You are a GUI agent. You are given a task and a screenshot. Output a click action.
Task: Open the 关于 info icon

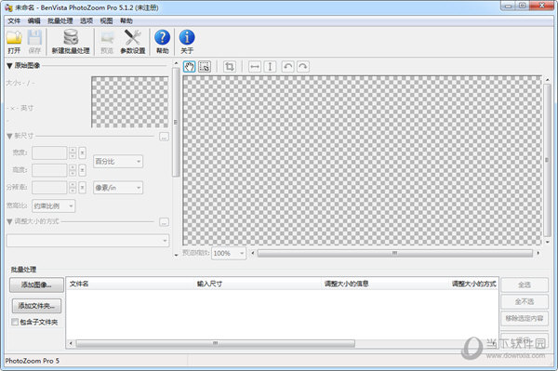coord(187,42)
